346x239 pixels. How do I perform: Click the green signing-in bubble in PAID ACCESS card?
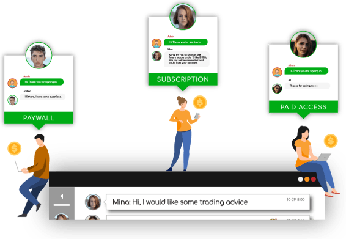click(306, 71)
